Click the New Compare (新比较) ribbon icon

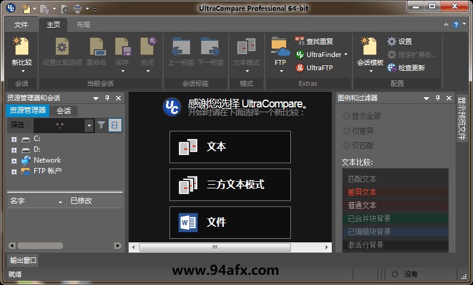point(22,46)
